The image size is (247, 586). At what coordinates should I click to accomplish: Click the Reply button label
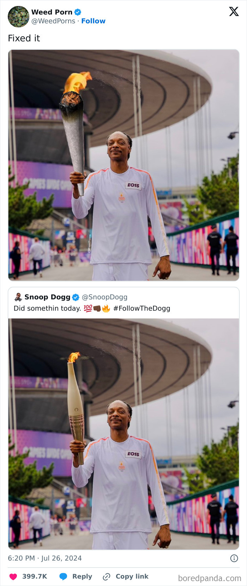82,576
